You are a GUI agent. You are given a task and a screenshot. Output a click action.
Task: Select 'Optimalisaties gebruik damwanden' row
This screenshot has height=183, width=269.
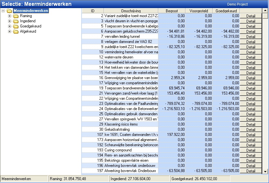[x=131, y=114]
